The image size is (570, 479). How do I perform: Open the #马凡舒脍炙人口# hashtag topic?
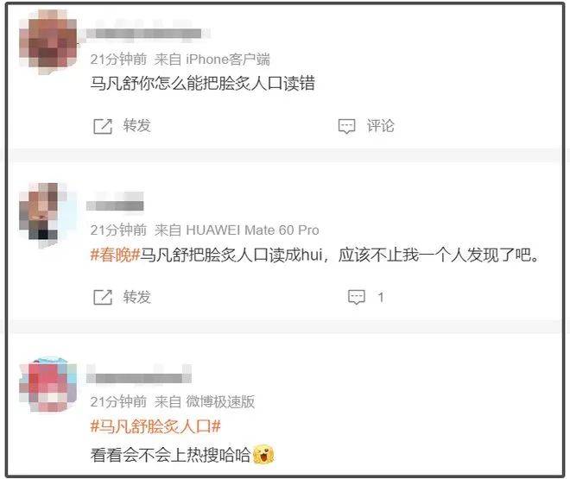pyautogui.click(x=155, y=426)
